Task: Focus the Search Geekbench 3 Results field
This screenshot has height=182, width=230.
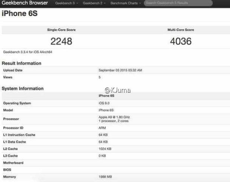Action: point(178,3)
